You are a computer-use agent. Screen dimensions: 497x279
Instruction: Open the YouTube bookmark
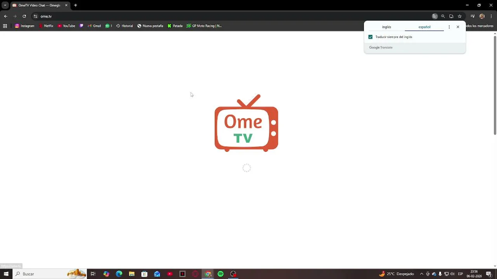(66, 26)
